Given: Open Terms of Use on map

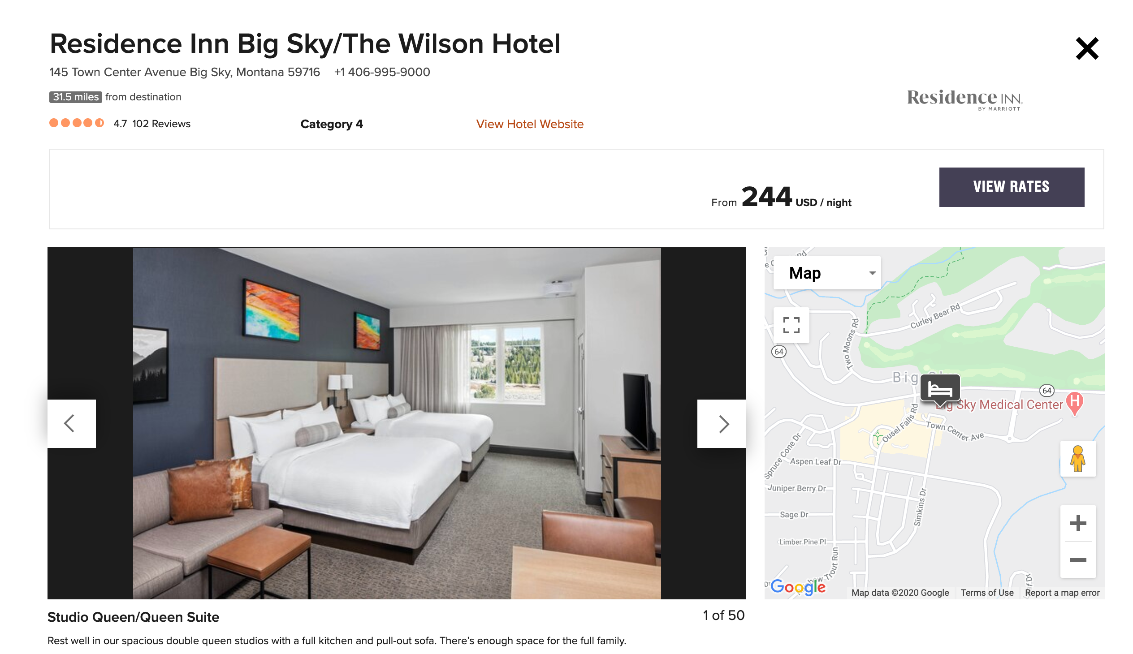Looking at the screenshot, I should (x=986, y=593).
